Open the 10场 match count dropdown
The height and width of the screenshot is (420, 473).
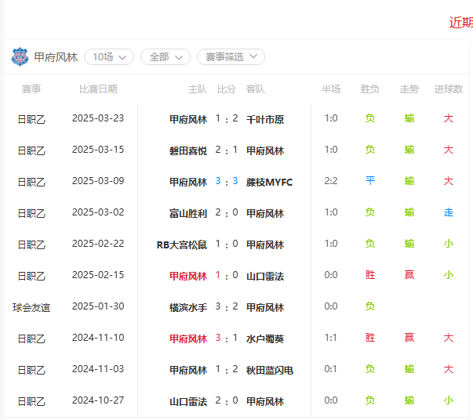(109, 57)
